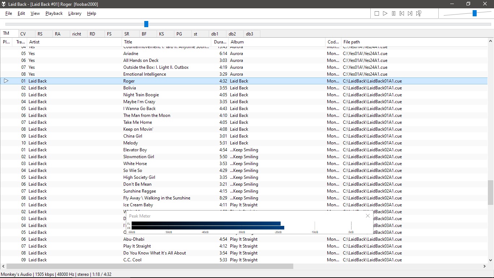Image resolution: width=494 pixels, height=278 pixels.
Task: Stop playback with the square stop icon
Action: [x=377, y=13]
